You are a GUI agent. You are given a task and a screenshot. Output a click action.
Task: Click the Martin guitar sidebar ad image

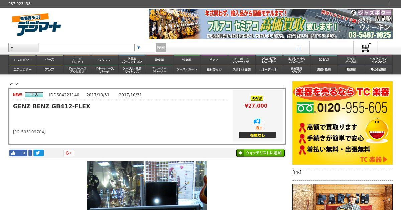[x=343, y=197]
